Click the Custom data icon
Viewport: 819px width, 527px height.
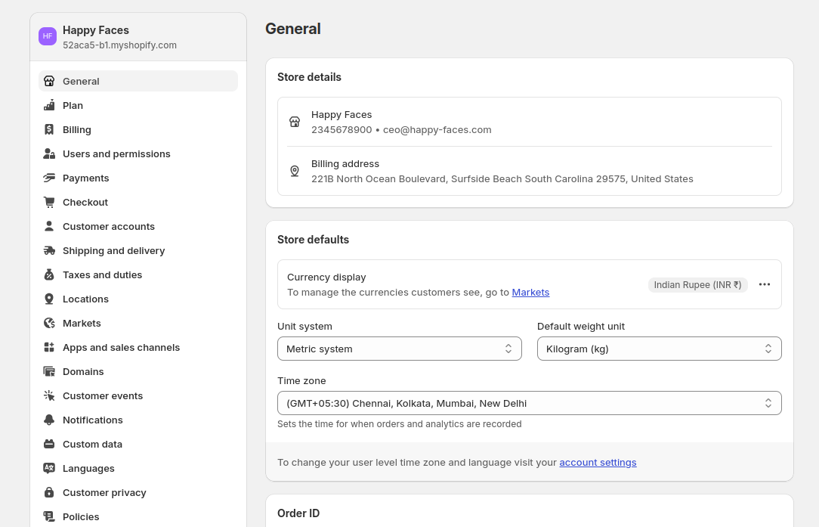[x=49, y=444]
